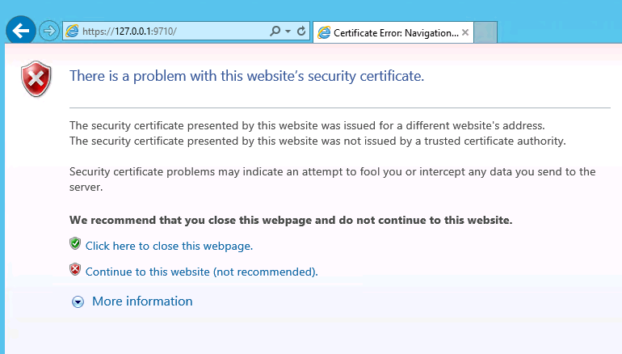Click the 'Click here to close this webpage' link
This screenshot has width=622, height=354.
(x=169, y=246)
